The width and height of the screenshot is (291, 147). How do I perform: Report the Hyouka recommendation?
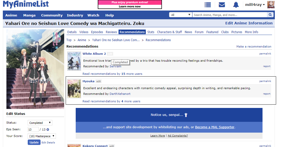[267, 94]
